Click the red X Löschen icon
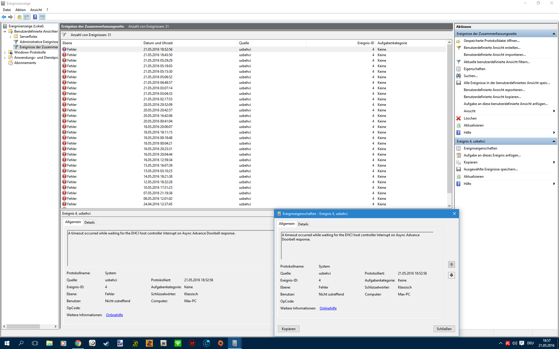 click(x=459, y=118)
